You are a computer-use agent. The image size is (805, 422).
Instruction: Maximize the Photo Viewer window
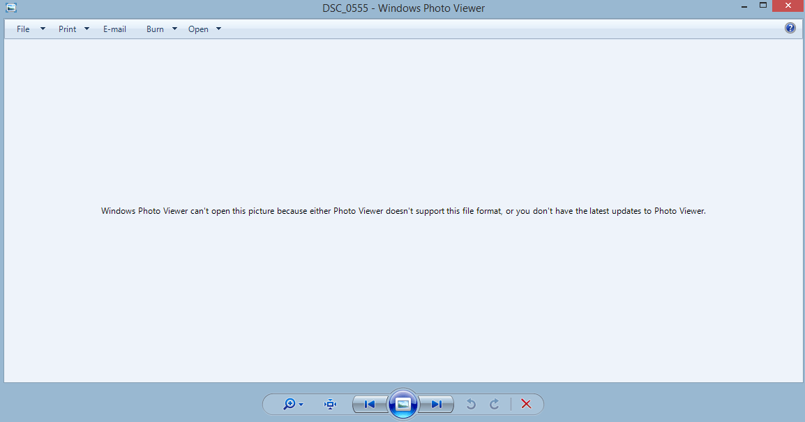763,6
